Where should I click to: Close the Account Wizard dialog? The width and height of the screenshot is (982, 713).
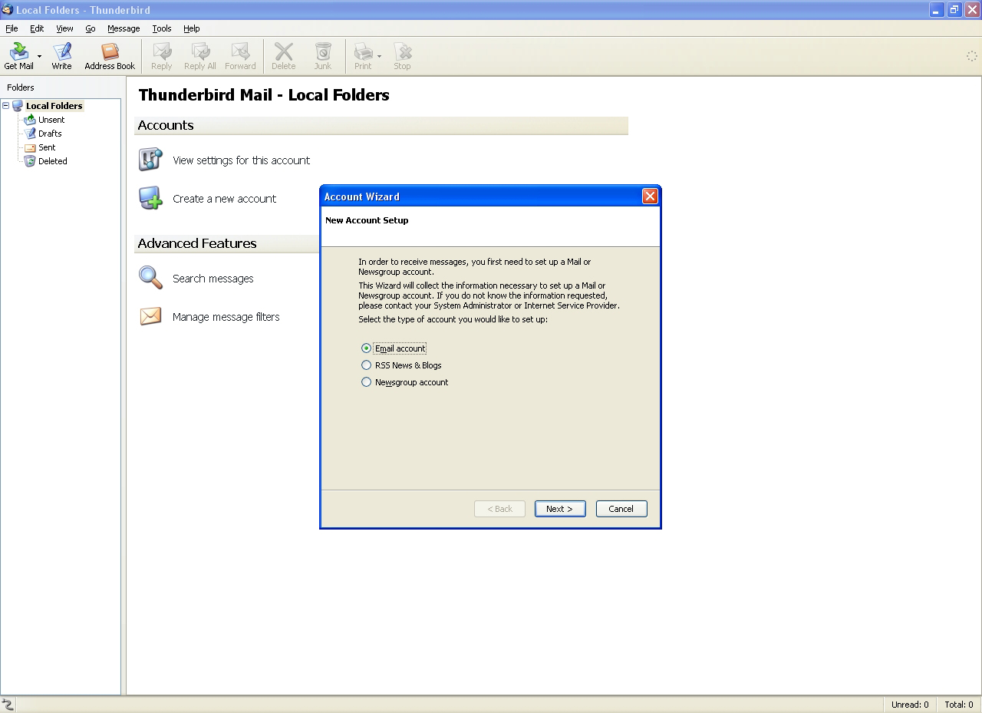[650, 196]
